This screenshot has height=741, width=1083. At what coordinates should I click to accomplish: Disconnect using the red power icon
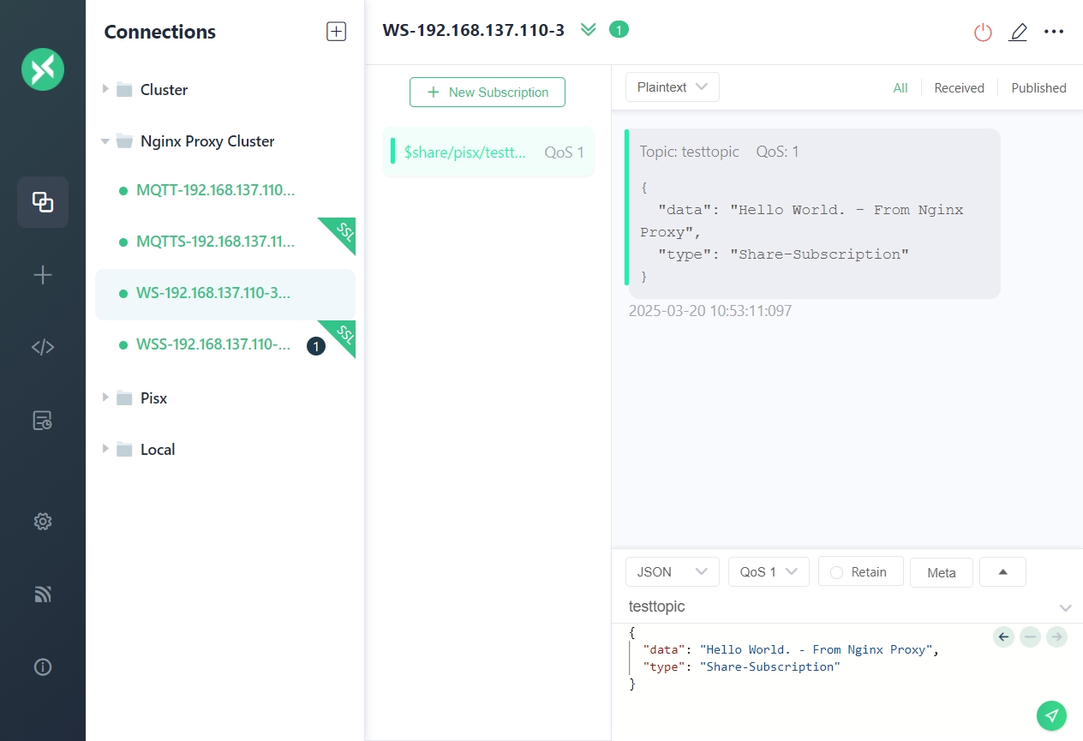tap(983, 33)
